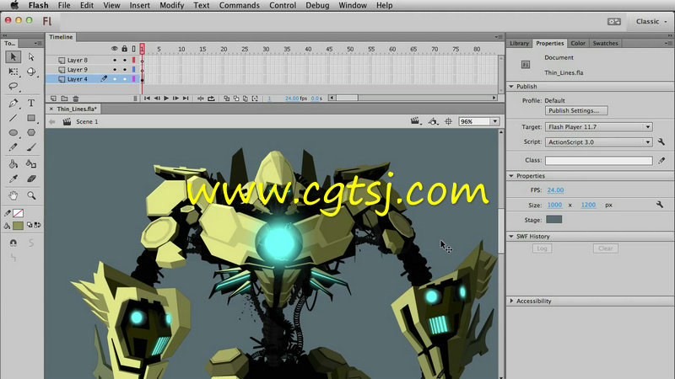This screenshot has height=379, width=675.
Task: Toggle the Loop playback button
Action: click(212, 99)
